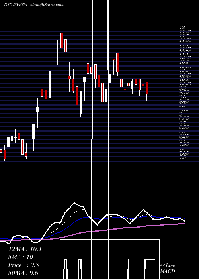
Task: Click the BSE 534674 ticker label
Action: [x=16, y=5]
